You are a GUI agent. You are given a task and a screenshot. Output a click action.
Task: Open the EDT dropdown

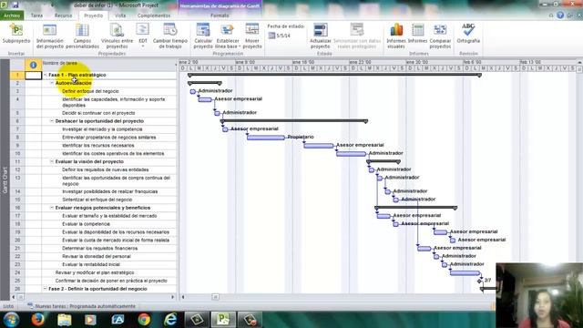[143, 36]
